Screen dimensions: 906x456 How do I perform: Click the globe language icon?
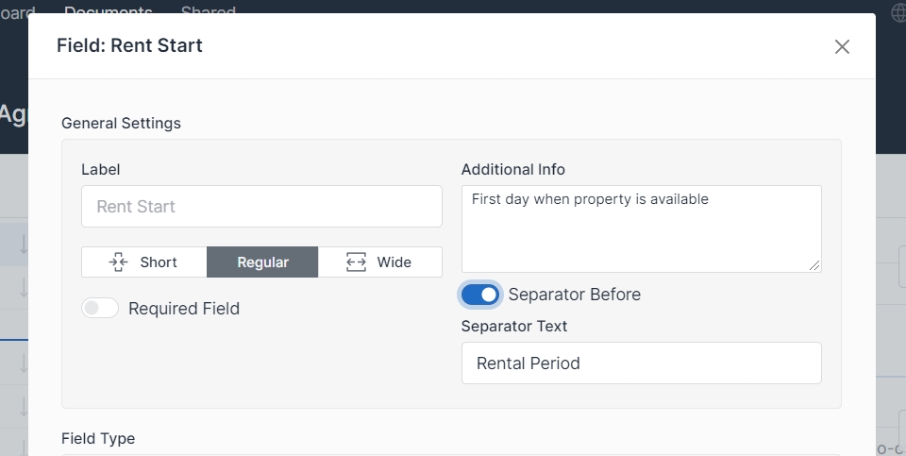click(898, 12)
